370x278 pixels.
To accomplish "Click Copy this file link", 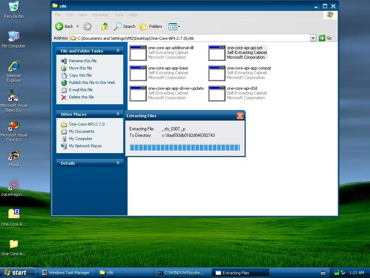I will 80,75.
